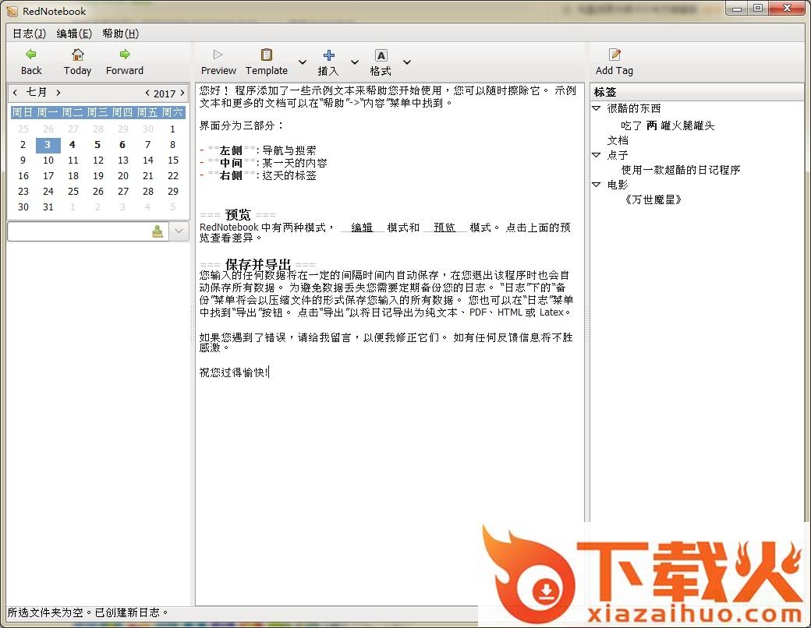Click the Add Tag icon

(614, 55)
